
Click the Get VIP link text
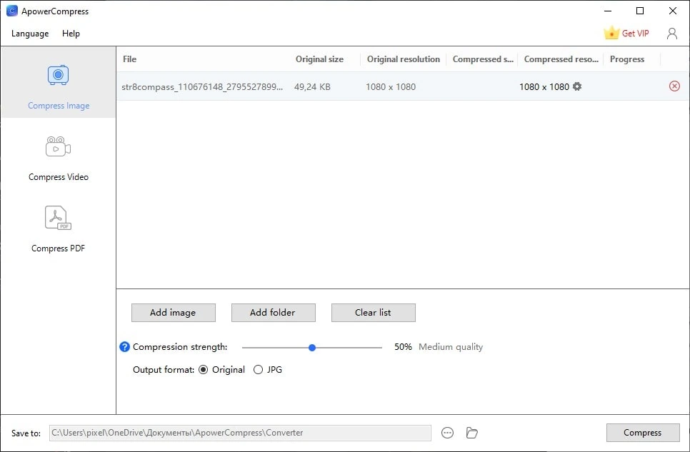tap(635, 34)
